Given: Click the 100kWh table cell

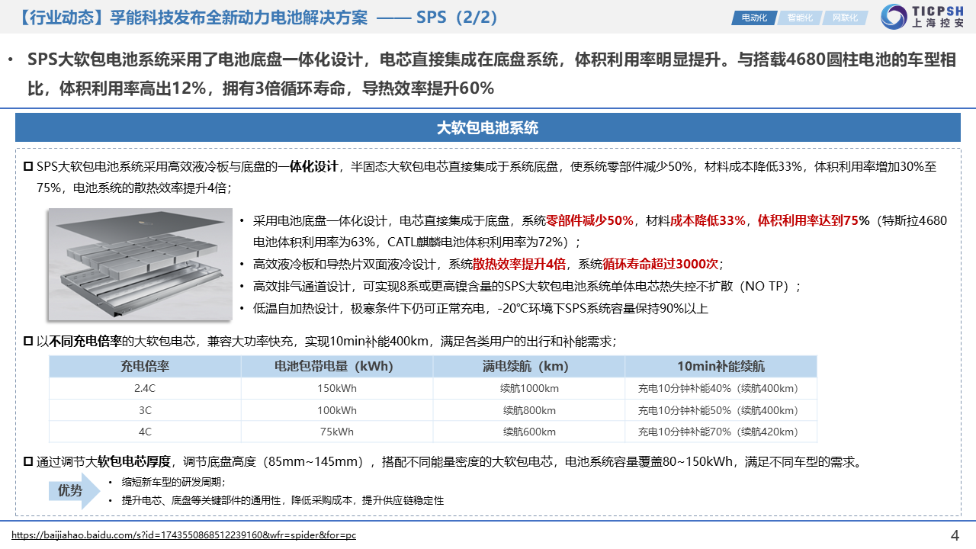Looking at the screenshot, I should click(336, 410).
